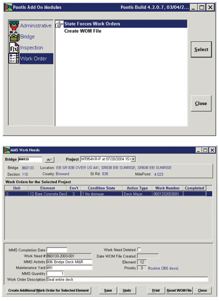The width and height of the screenshot is (219, 301).
Task: Open the Administrative module icon
Action: point(14,26)
